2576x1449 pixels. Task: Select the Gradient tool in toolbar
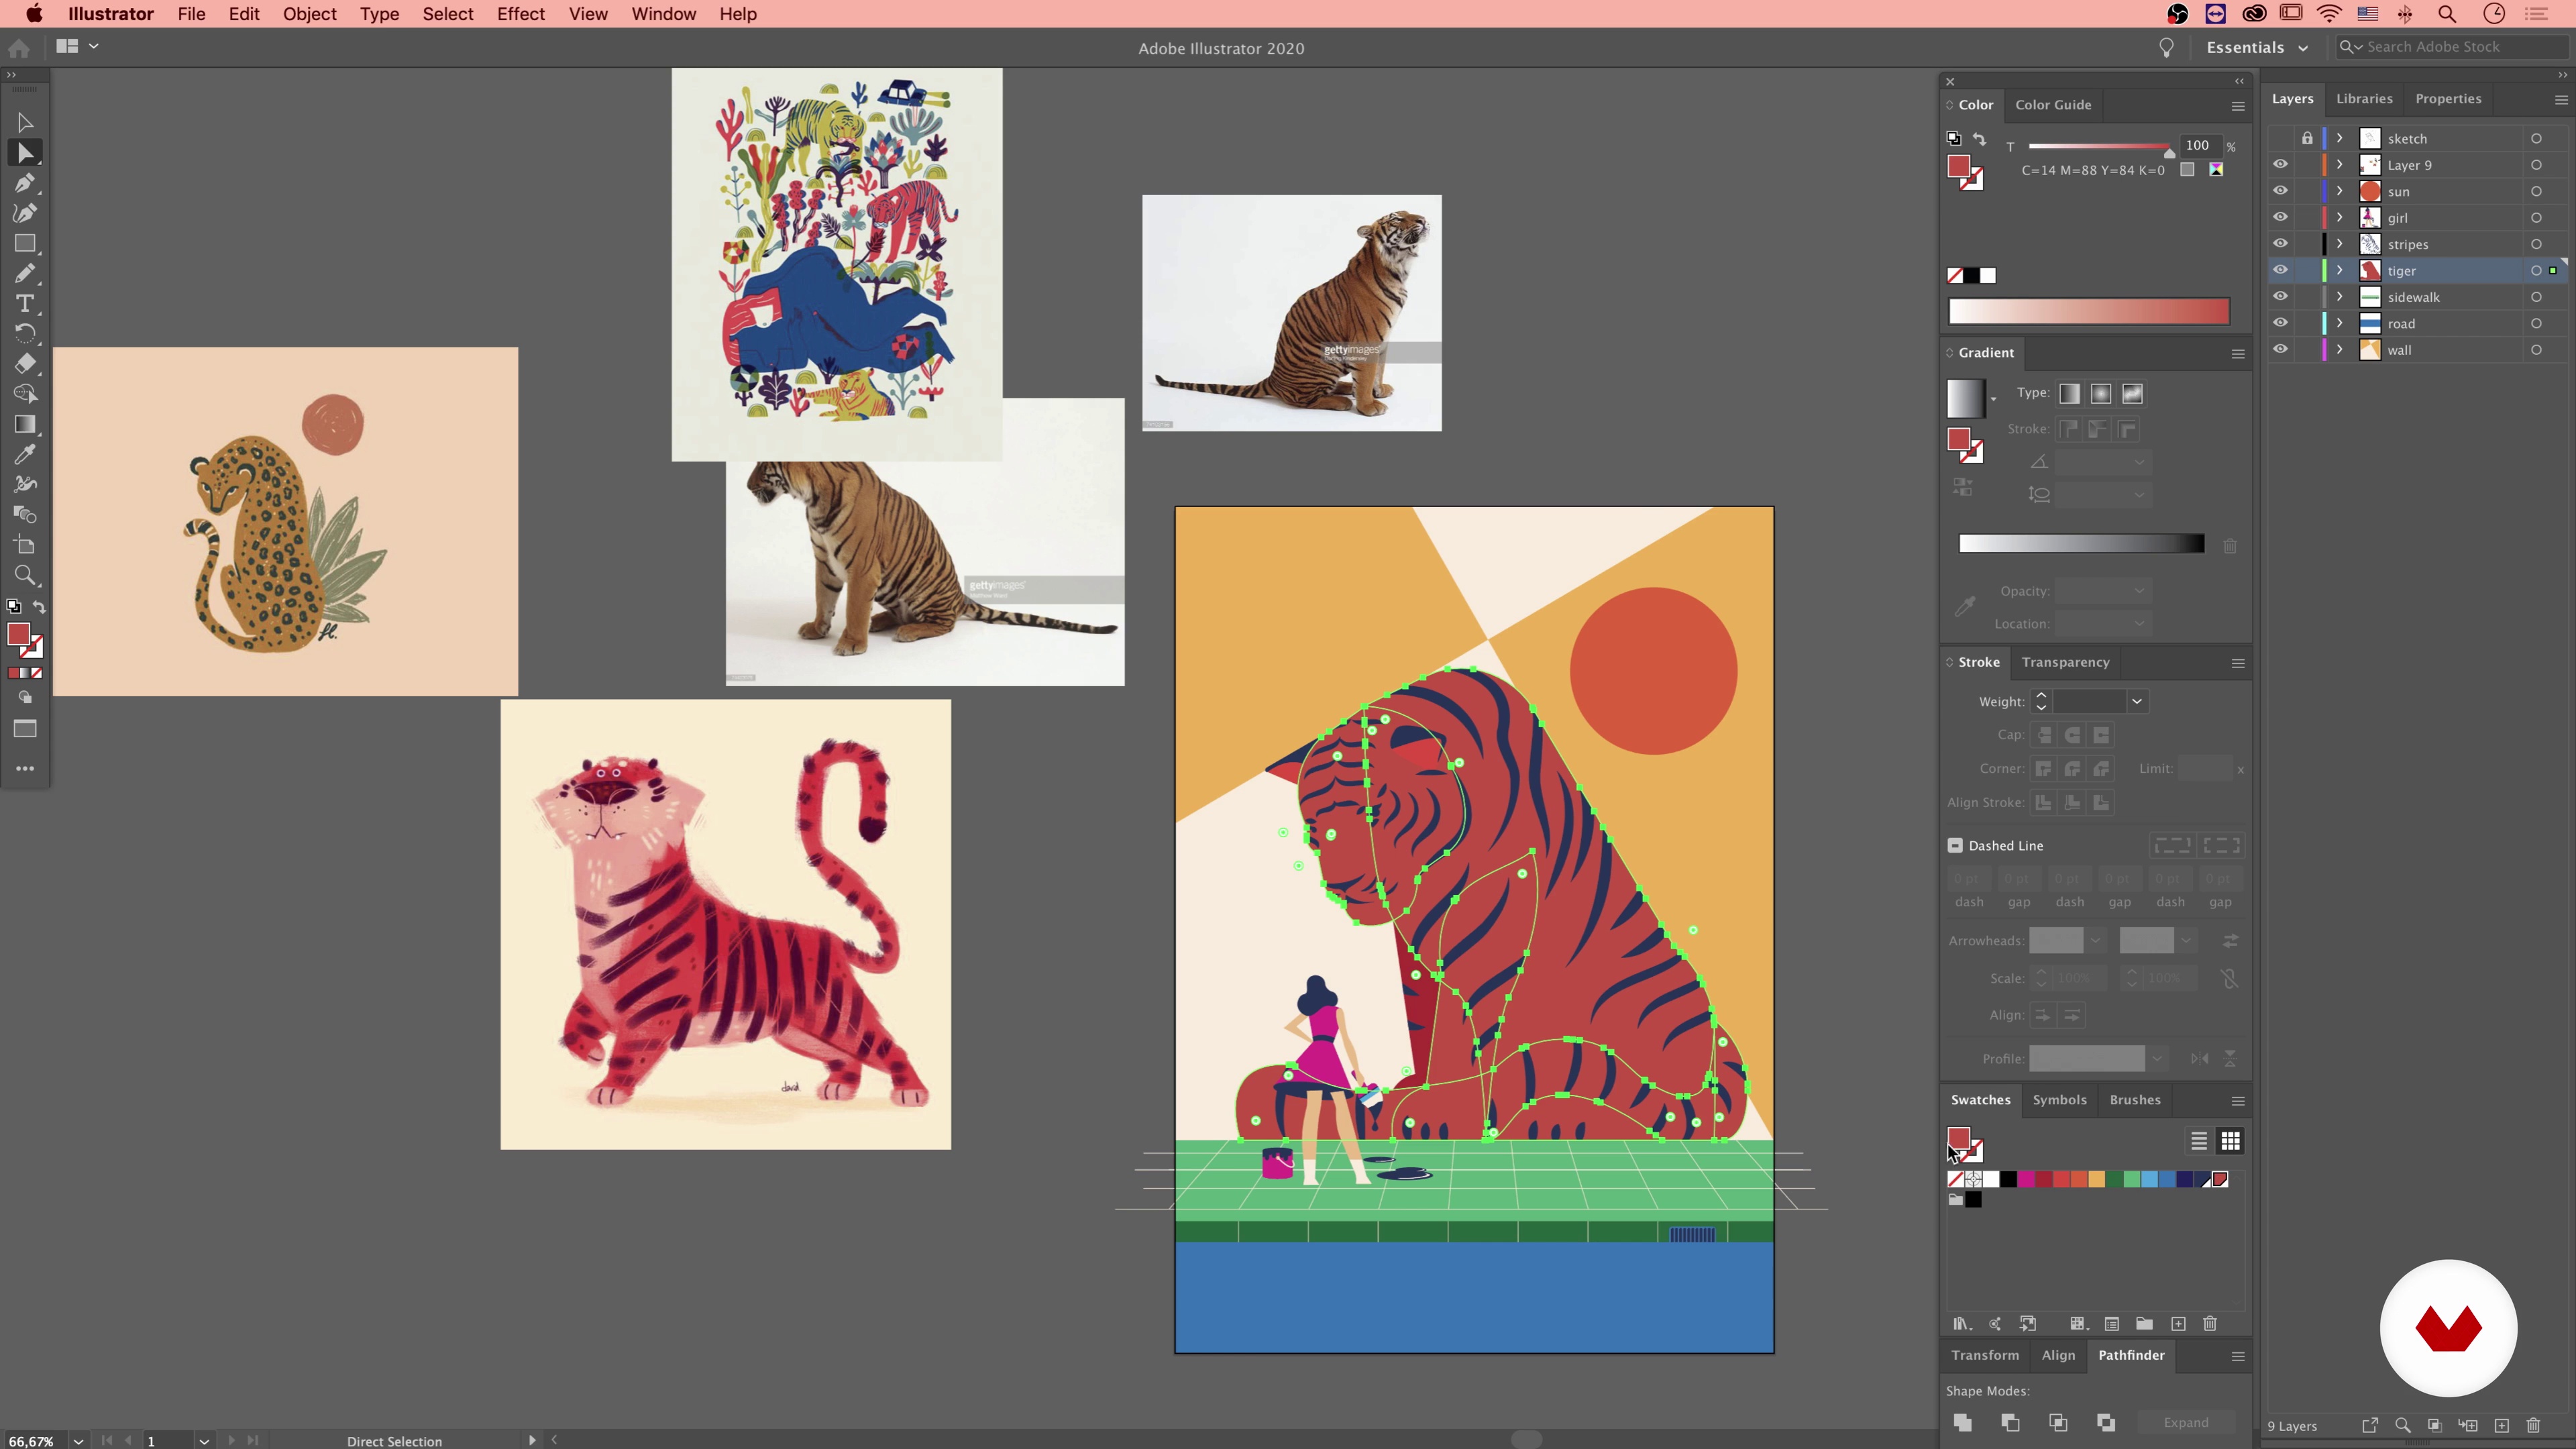click(x=25, y=425)
